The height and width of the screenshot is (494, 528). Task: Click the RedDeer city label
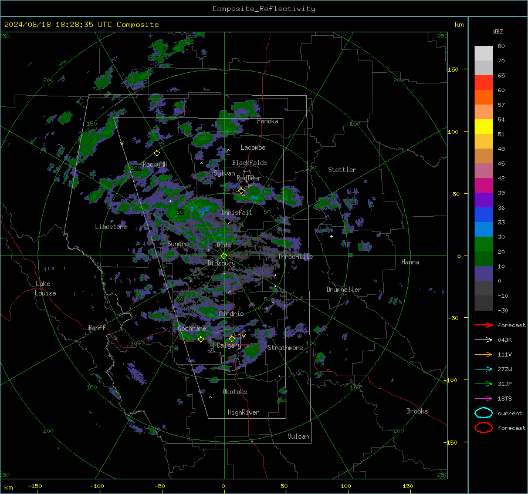point(249,178)
